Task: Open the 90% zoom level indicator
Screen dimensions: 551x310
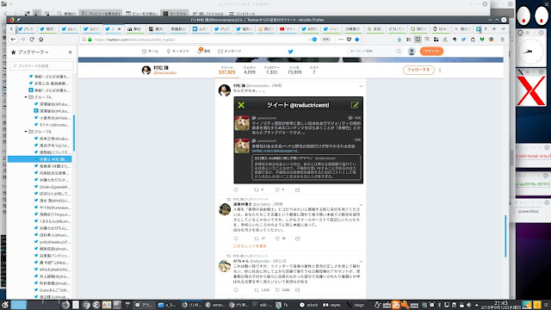Action: 325,40
